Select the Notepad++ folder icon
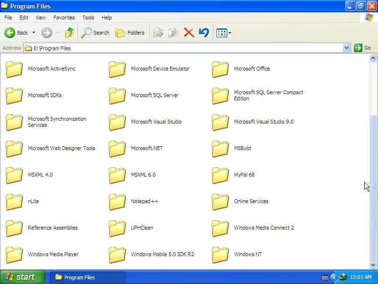Viewport: 378px width, 284px height. (x=117, y=202)
